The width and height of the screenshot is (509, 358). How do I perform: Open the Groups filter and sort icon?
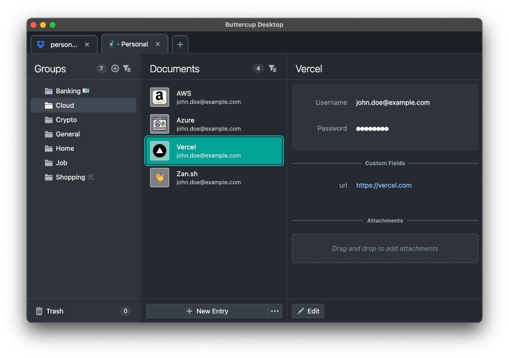coord(127,68)
